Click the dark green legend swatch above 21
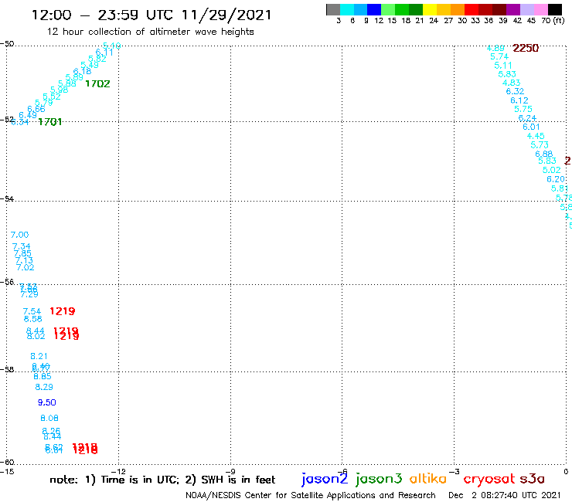572x502 pixels. 416,9
